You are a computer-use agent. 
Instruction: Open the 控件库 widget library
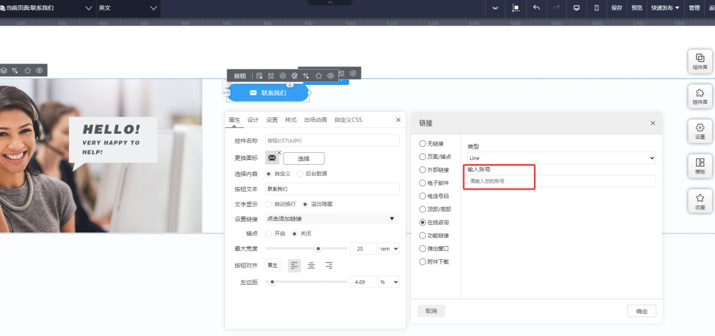(700, 96)
